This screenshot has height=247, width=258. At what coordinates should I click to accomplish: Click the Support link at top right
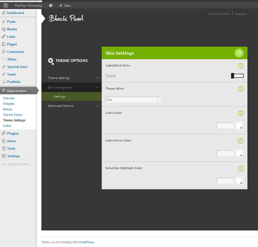pos(241,14)
